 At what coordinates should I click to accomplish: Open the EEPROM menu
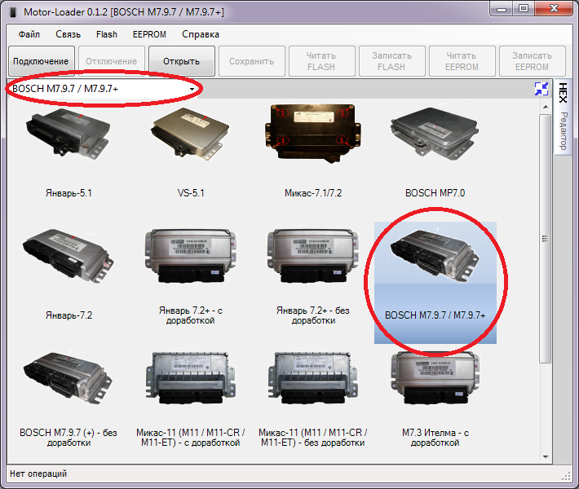[x=149, y=34]
